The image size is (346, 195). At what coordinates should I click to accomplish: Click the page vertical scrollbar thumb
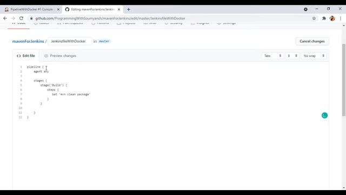pos(344,80)
